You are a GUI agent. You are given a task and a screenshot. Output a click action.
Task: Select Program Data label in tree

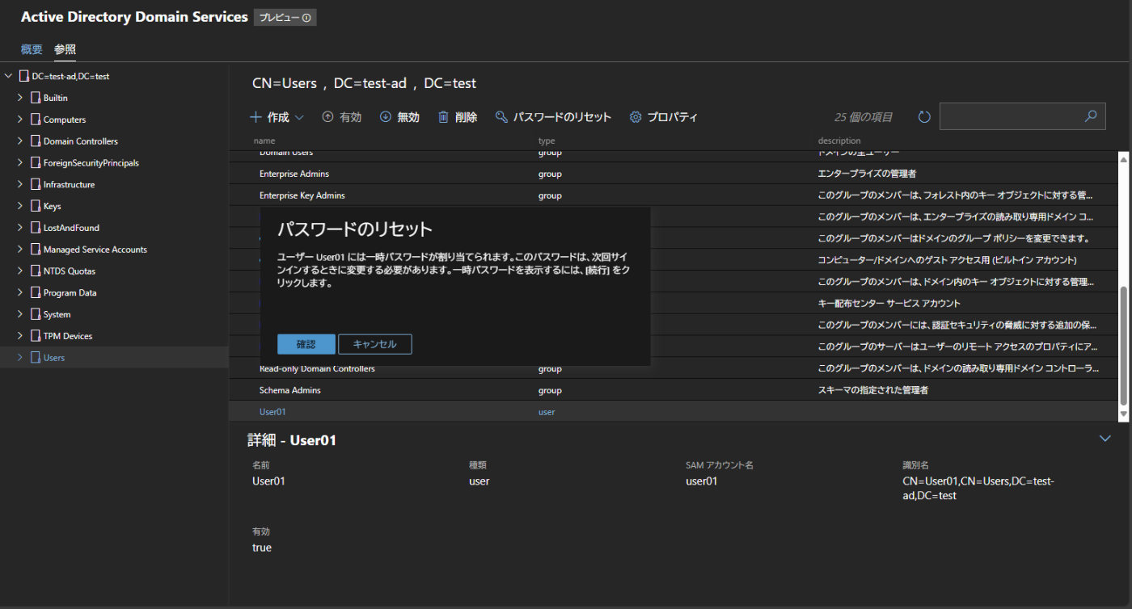point(70,292)
